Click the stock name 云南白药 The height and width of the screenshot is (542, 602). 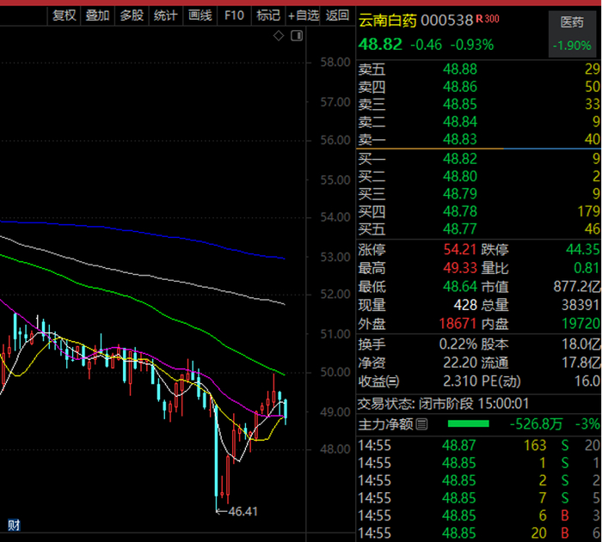[x=388, y=21]
